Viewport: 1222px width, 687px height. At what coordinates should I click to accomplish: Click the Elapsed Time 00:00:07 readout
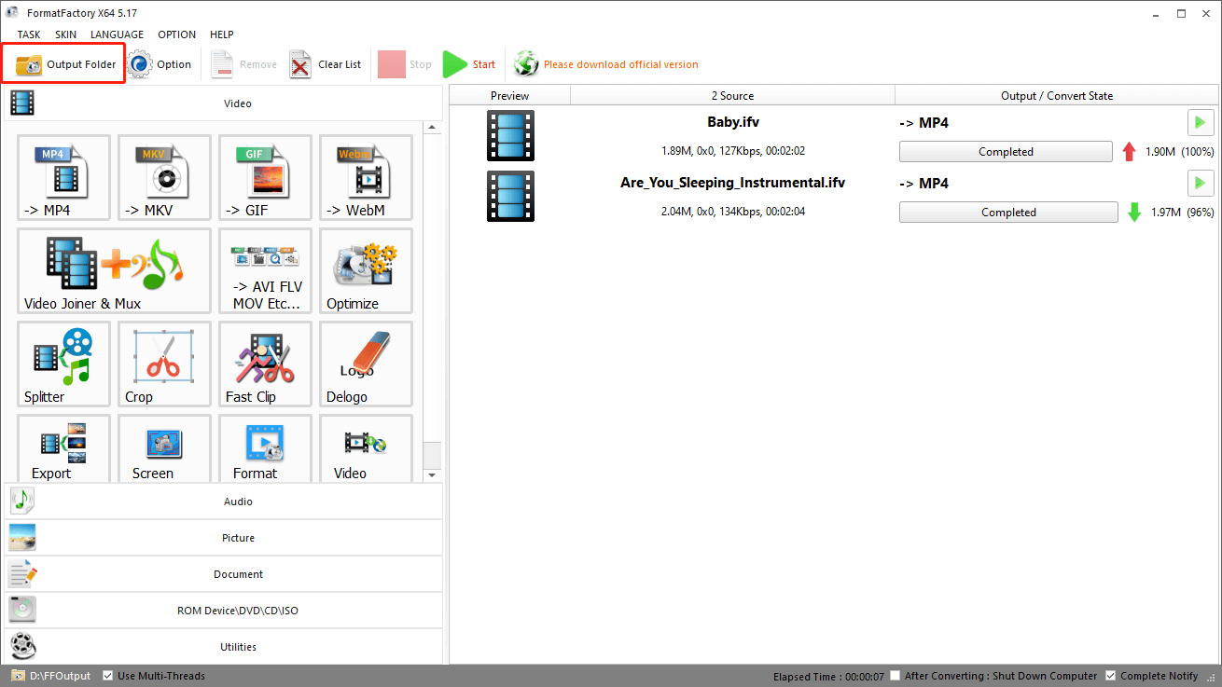pos(829,676)
